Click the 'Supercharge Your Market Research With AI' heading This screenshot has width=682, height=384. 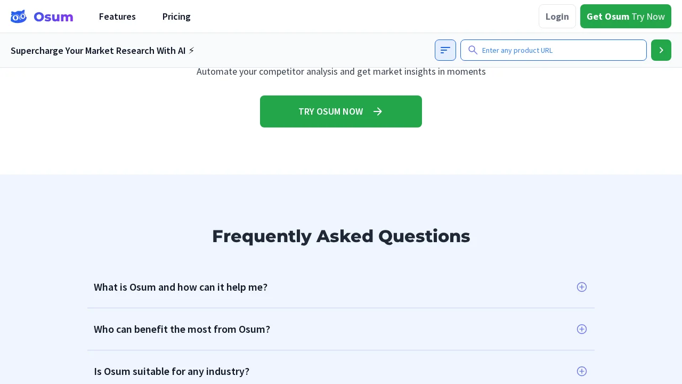pyautogui.click(x=98, y=50)
